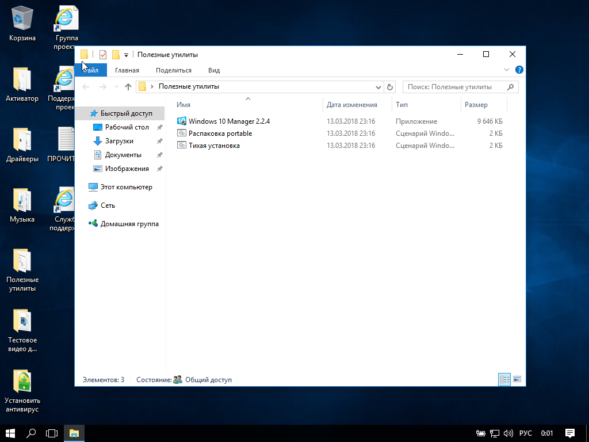The image size is (589, 442).
Task: Click the Up arrow navigation icon
Action: pyautogui.click(x=128, y=87)
